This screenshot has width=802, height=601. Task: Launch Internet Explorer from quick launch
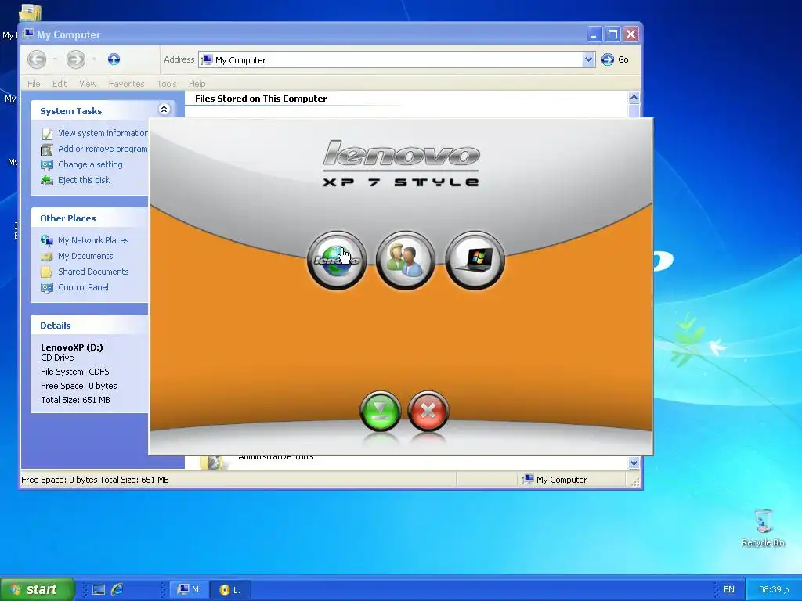tap(117, 590)
